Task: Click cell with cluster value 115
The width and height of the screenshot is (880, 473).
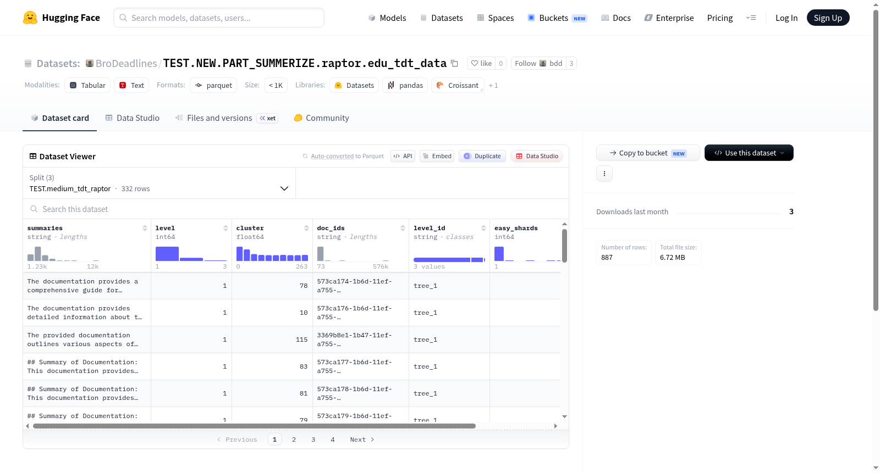Action: (272, 340)
